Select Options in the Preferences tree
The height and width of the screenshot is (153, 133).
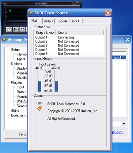point(17,64)
